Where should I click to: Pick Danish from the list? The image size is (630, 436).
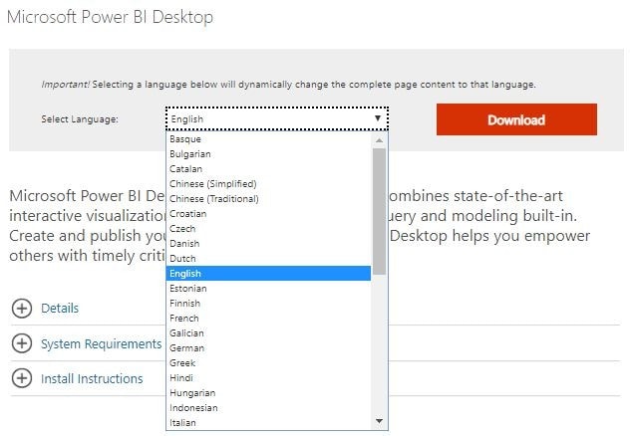point(268,244)
